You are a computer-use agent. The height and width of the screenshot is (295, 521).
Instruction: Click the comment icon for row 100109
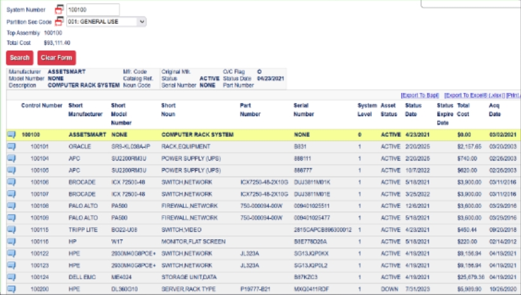coord(11,218)
